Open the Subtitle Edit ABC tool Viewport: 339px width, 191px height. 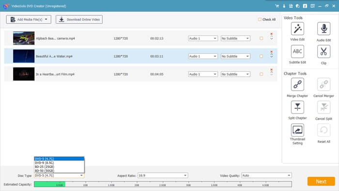[297, 51]
